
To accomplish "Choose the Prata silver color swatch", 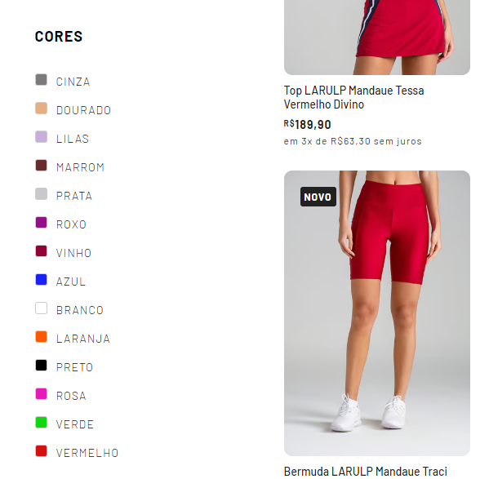I will pyautogui.click(x=41, y=194).
